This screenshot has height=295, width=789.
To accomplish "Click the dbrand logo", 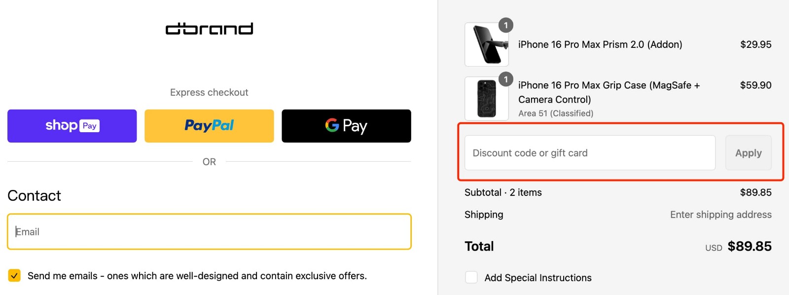I will [x=209, y=28].
